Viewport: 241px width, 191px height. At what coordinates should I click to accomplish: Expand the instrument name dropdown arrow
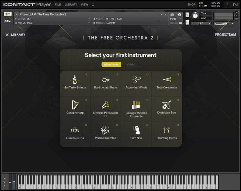(x=17, y=14)
